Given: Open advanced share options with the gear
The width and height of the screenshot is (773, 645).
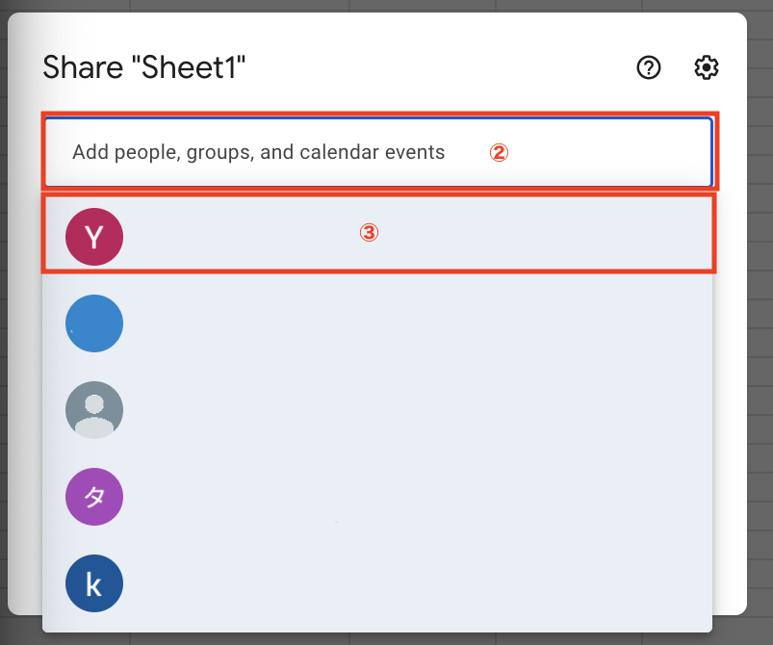Looking at the screenshot, I should point(706,67).
